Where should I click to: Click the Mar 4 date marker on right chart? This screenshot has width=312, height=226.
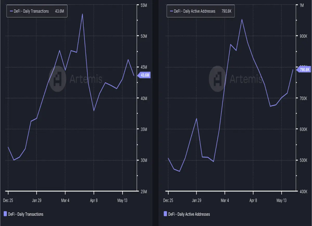coord(225,201)
